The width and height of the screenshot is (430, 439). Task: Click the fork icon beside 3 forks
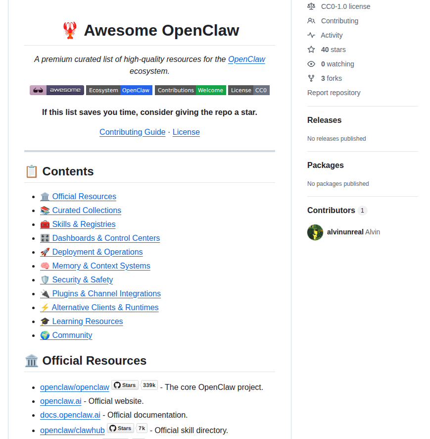[311, 78]
